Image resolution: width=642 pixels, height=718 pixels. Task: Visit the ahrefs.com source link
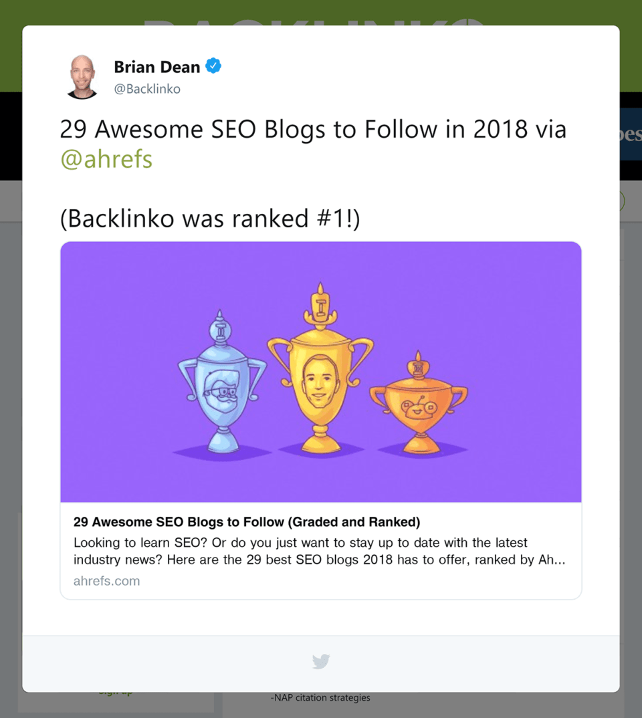click(x=106, y=580)
